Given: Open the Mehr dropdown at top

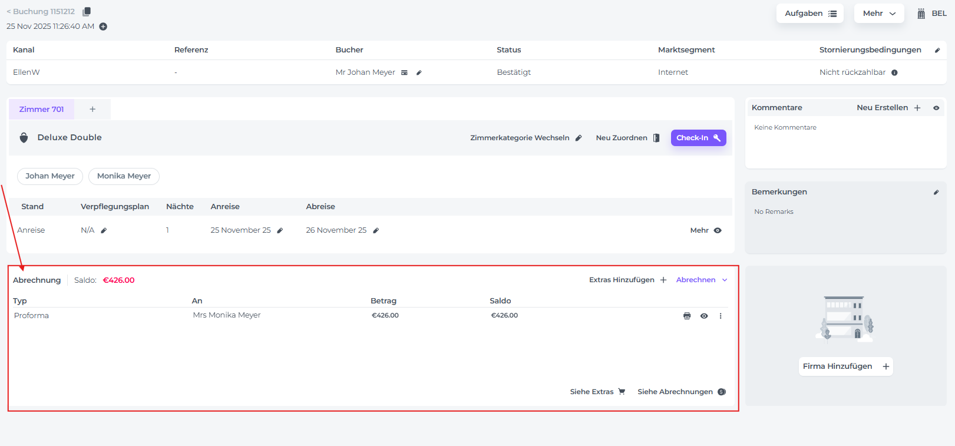Looking at the screenshot, I should pyautogui.click(x=879, y=14).
